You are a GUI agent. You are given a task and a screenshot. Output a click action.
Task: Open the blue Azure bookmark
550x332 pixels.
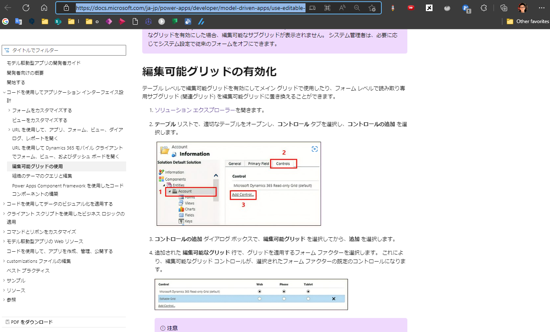click(201, 21)
